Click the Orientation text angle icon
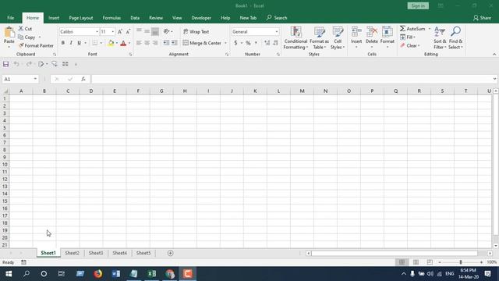 [x=166, y=31]
